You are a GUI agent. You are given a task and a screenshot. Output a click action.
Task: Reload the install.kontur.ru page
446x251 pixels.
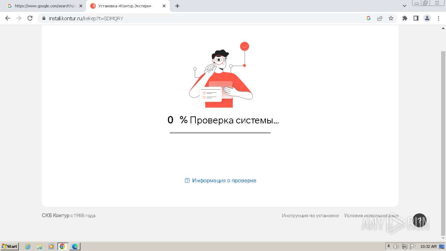click(x=30, y=18)
